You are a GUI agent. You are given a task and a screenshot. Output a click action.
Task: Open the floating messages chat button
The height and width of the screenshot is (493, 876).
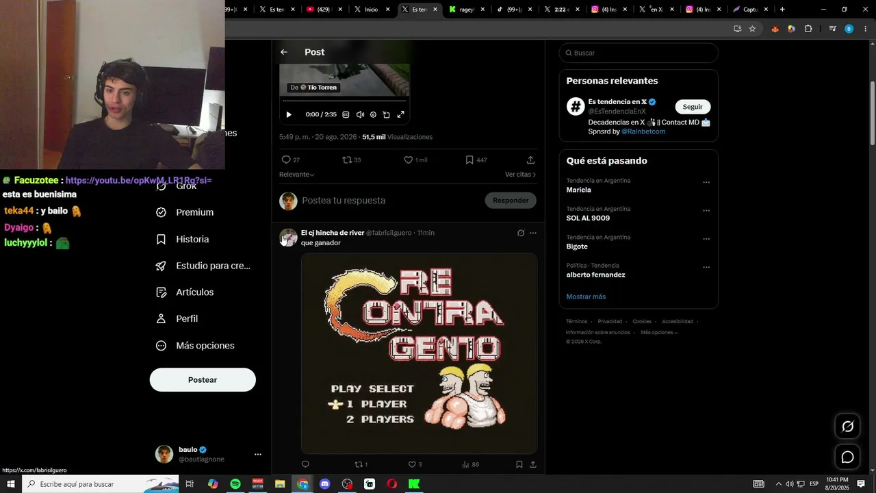click(847, 457)
